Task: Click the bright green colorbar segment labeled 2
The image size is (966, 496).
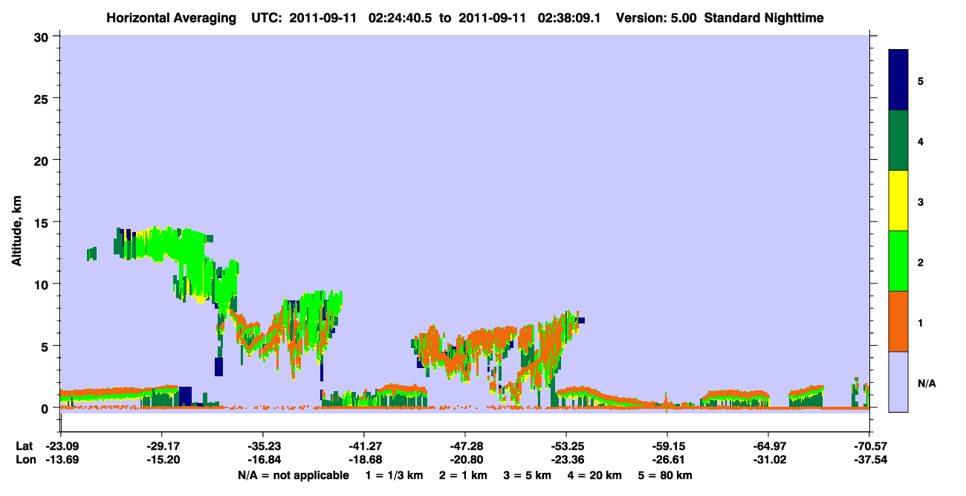Action: [x=898, y=261]
